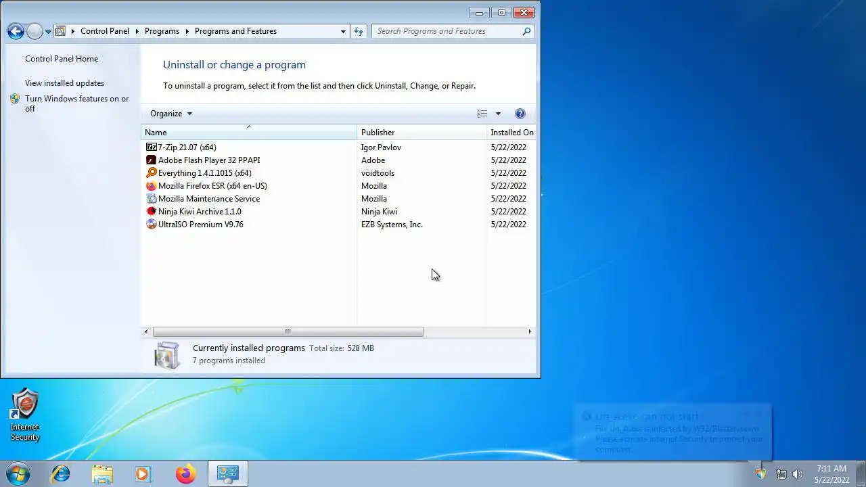Image resolution: width=866 pixels, height=487 pixels.
Task: Expand the view options dropdown arrow
Action: tap(498, 114)
